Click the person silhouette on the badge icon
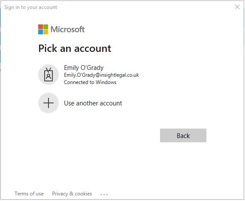This screenshot has width=245, height=201. point(48,76)
